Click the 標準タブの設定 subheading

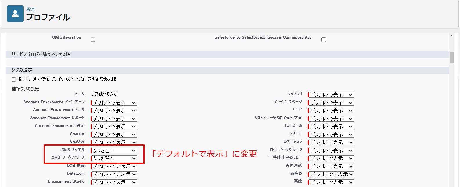26,89
